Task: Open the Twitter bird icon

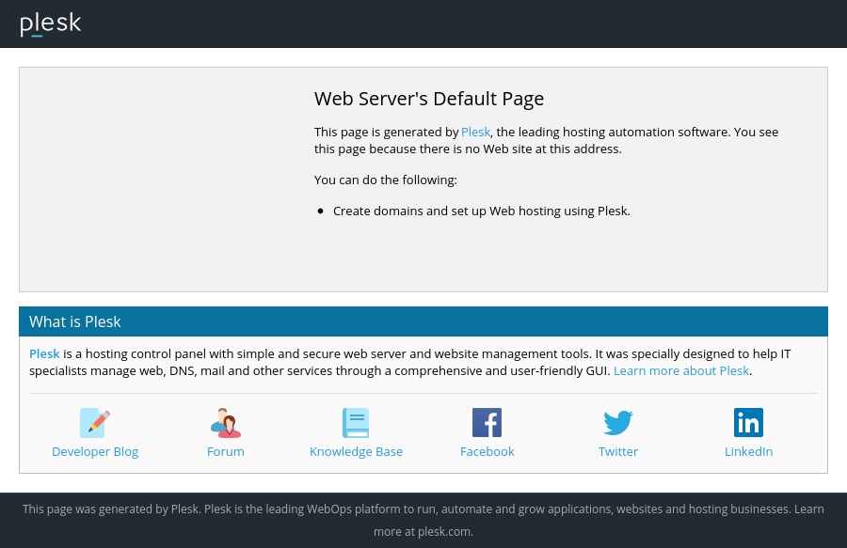Action: click(x=618, y=423)
